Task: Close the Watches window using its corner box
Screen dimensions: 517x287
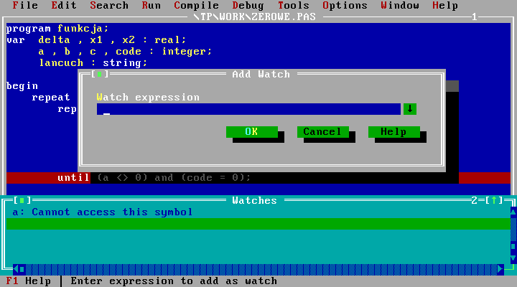Action: (x=22, y=200)
